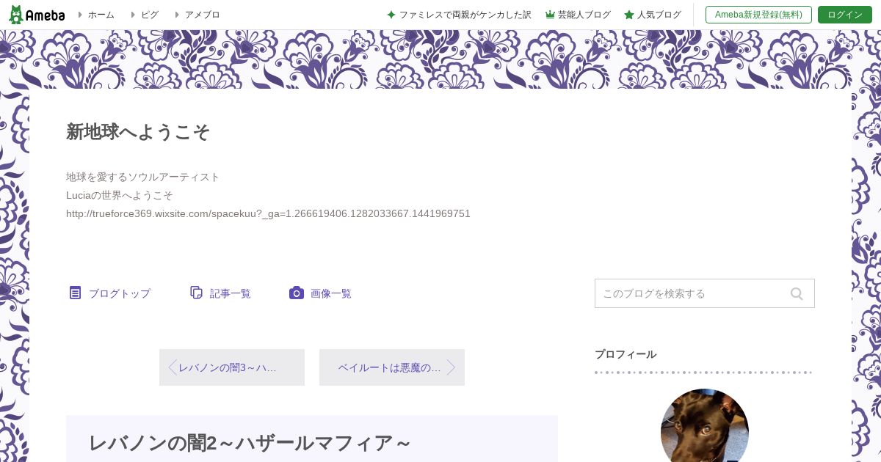Click the magnifier search icon
This screenshot has width=881, height=462.
coord(797,293)
